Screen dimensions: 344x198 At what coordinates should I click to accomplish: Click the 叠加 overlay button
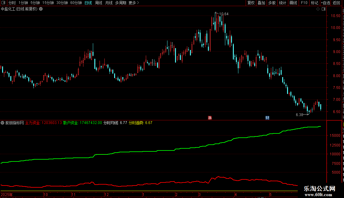(x=261, y=3)
